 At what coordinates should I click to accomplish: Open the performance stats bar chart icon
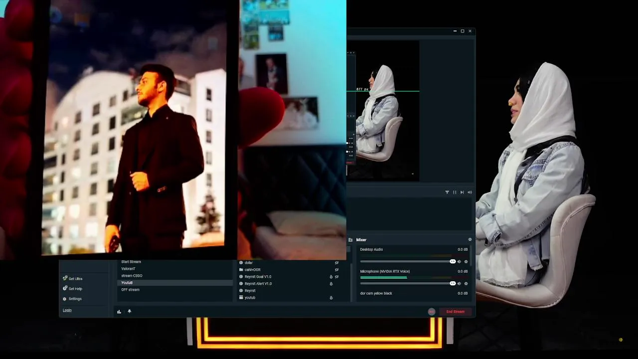(119, 312)
